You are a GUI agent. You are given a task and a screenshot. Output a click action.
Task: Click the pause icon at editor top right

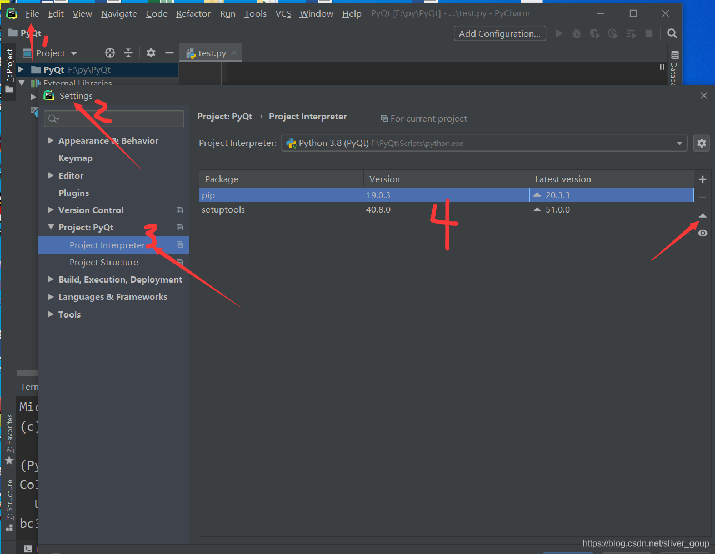point(662,67)
